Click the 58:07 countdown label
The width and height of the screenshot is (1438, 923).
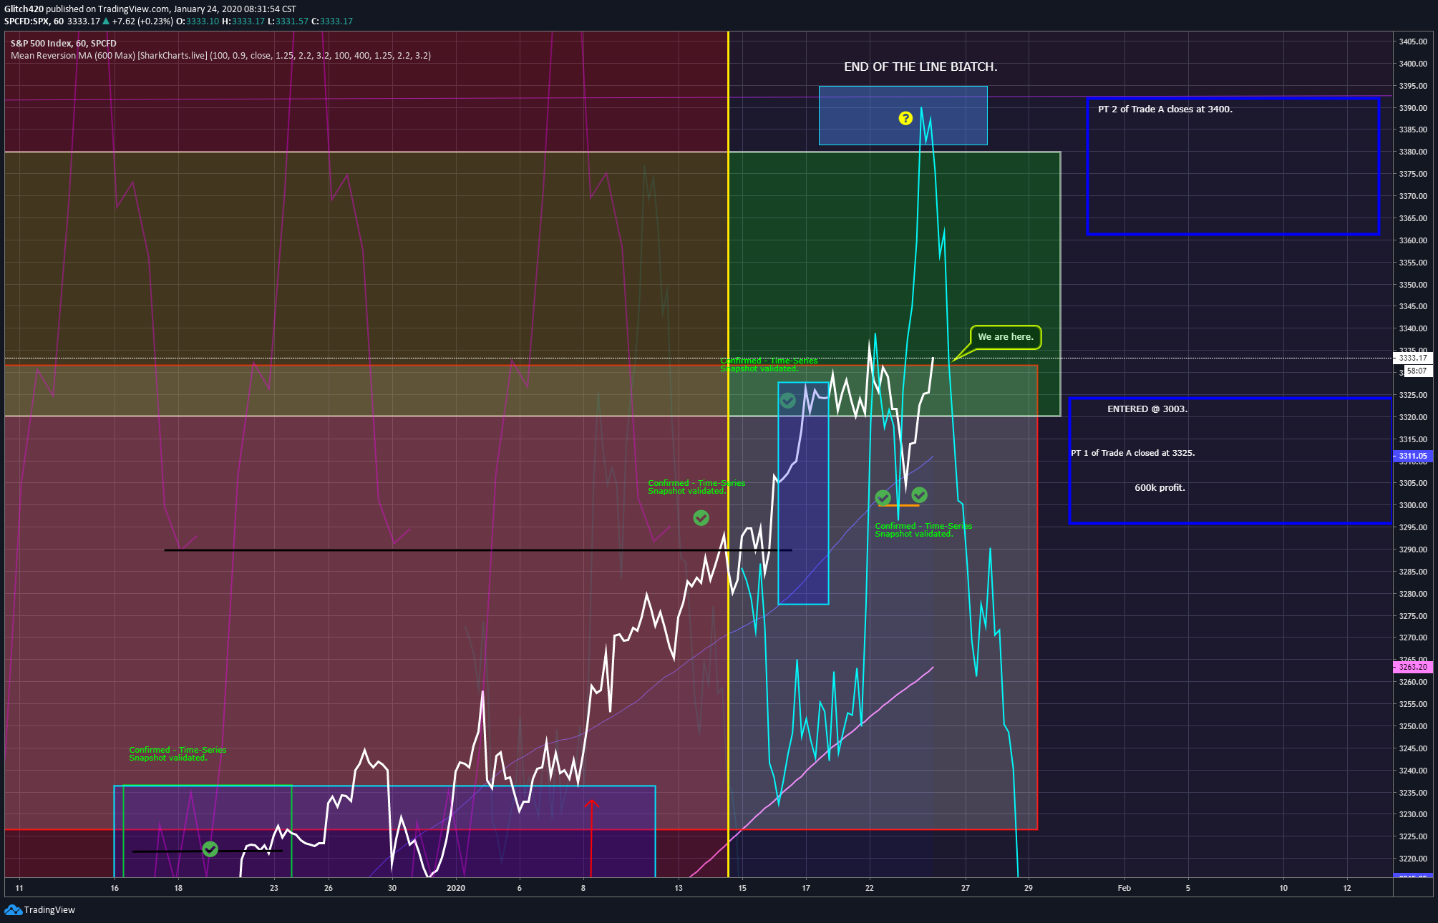coord(1417,371)
